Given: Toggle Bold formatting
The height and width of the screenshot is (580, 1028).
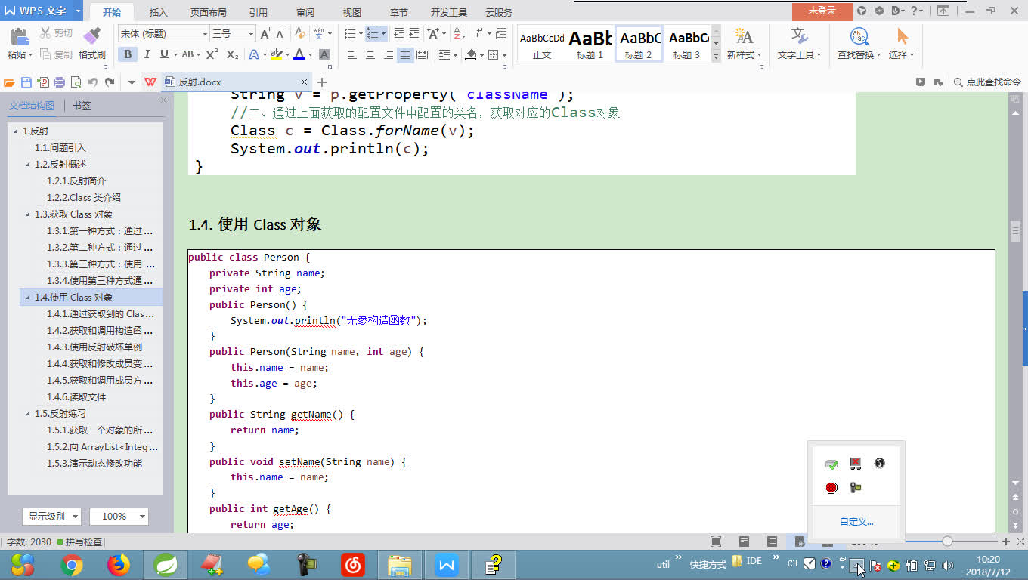Looking at the screenshot, I should (x=128, y=54).
